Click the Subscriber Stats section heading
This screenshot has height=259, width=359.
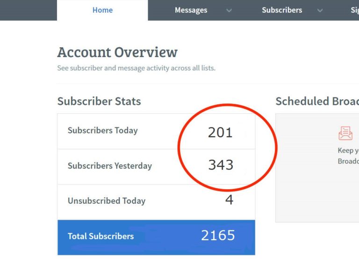coord(99,101)
